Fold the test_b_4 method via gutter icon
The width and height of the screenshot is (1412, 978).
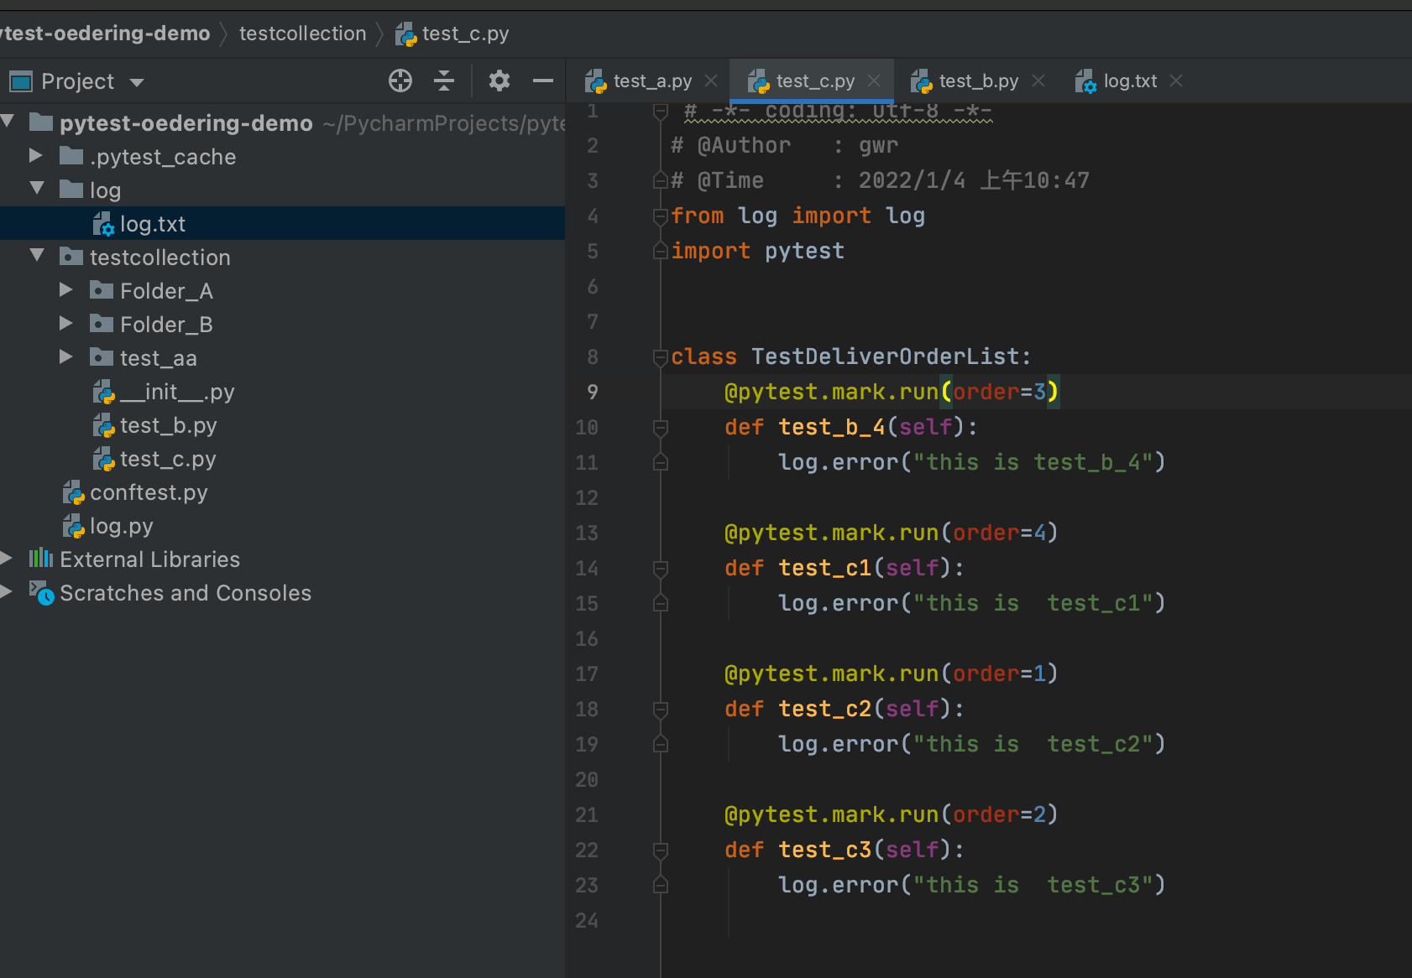(661, 428)
